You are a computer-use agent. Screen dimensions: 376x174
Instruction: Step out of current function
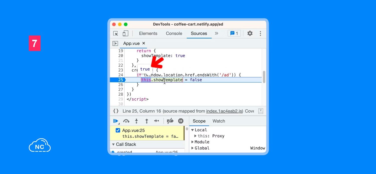[147, 121]
